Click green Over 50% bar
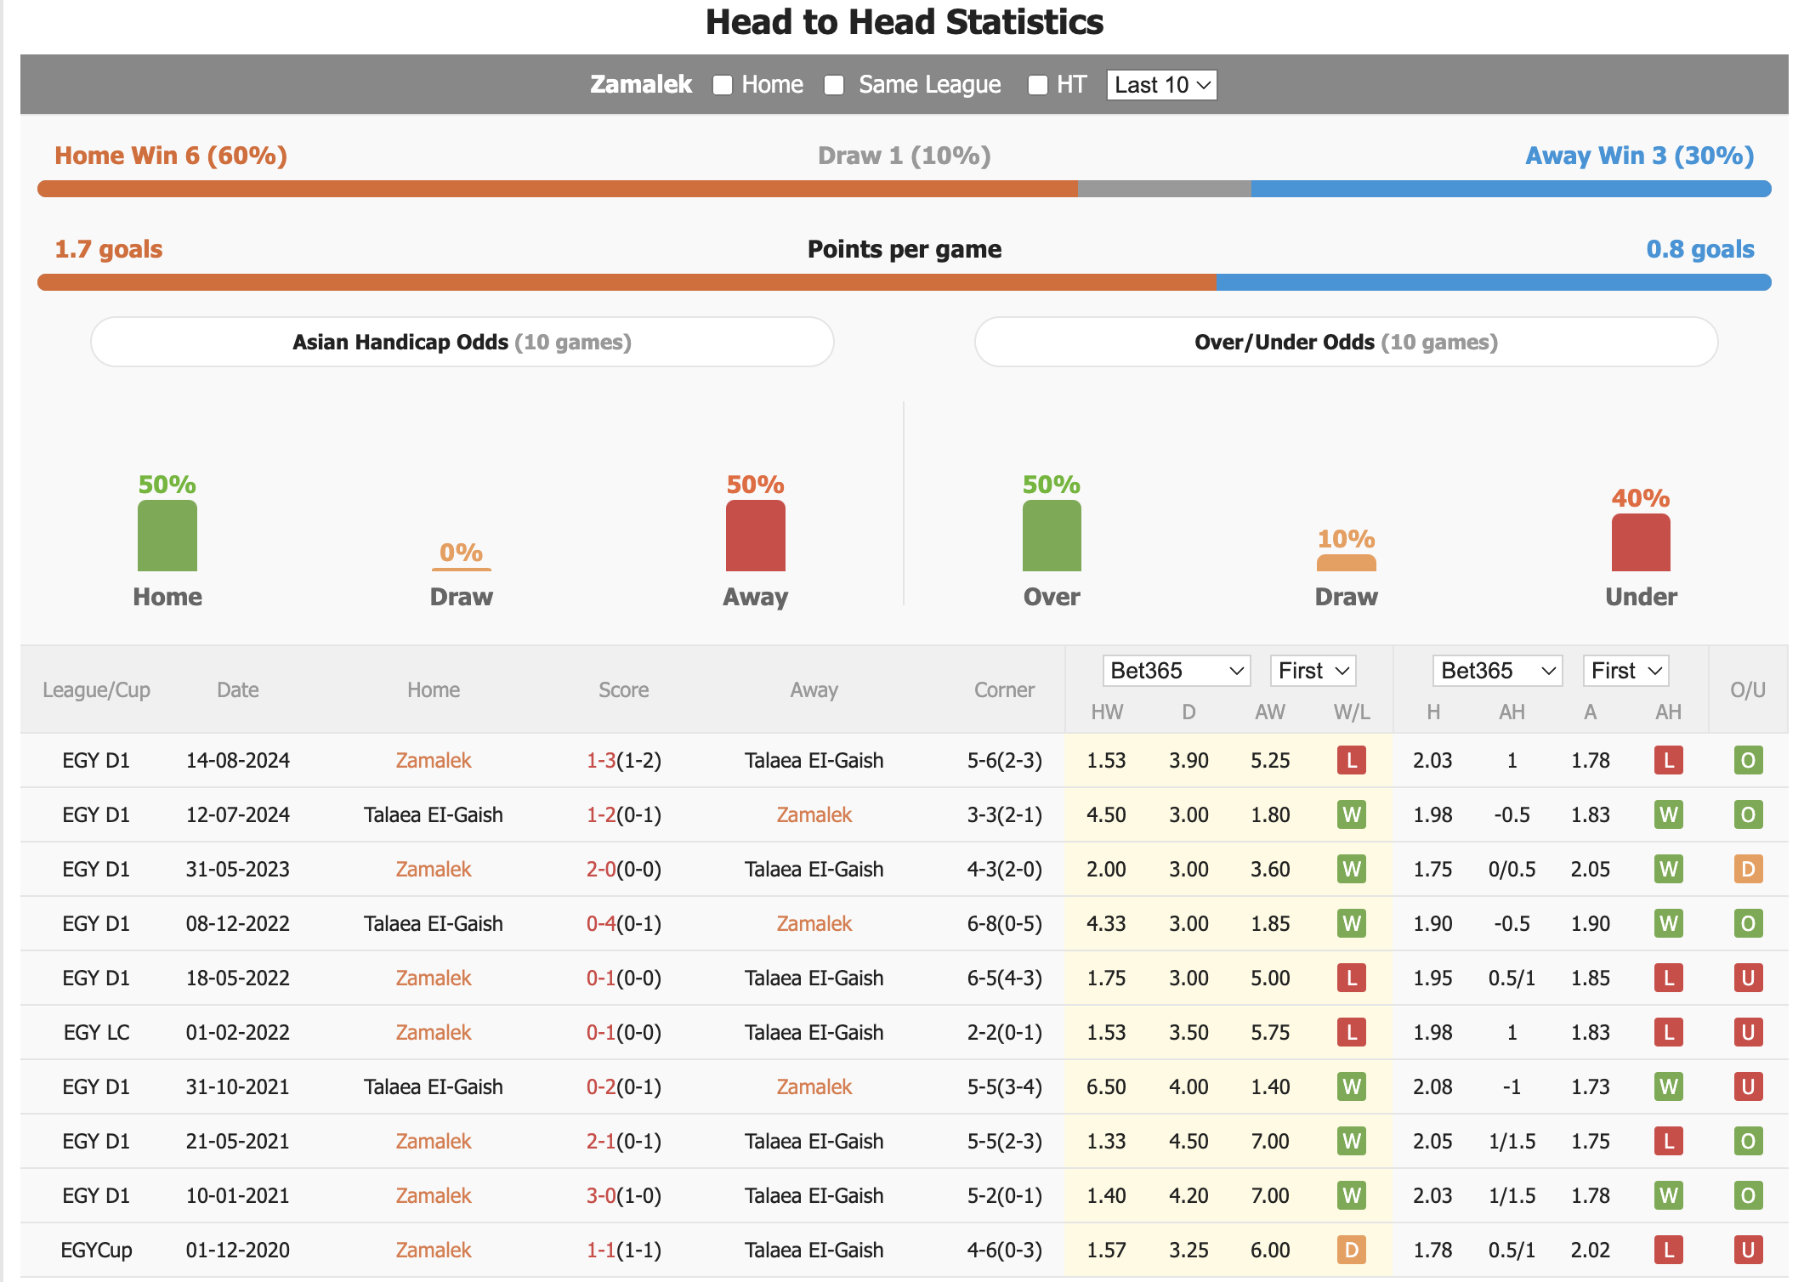Viewport: 1804px width, 1282px height. tap(1052, 536)
